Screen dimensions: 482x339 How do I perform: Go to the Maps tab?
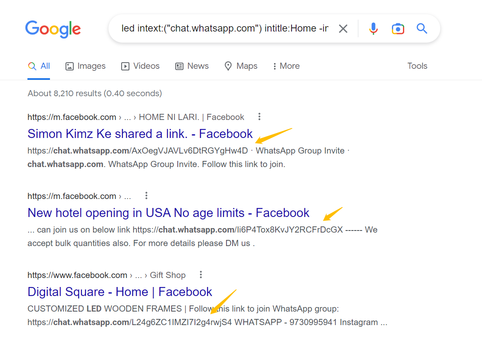pyautogui.click(x=241, y=66)
